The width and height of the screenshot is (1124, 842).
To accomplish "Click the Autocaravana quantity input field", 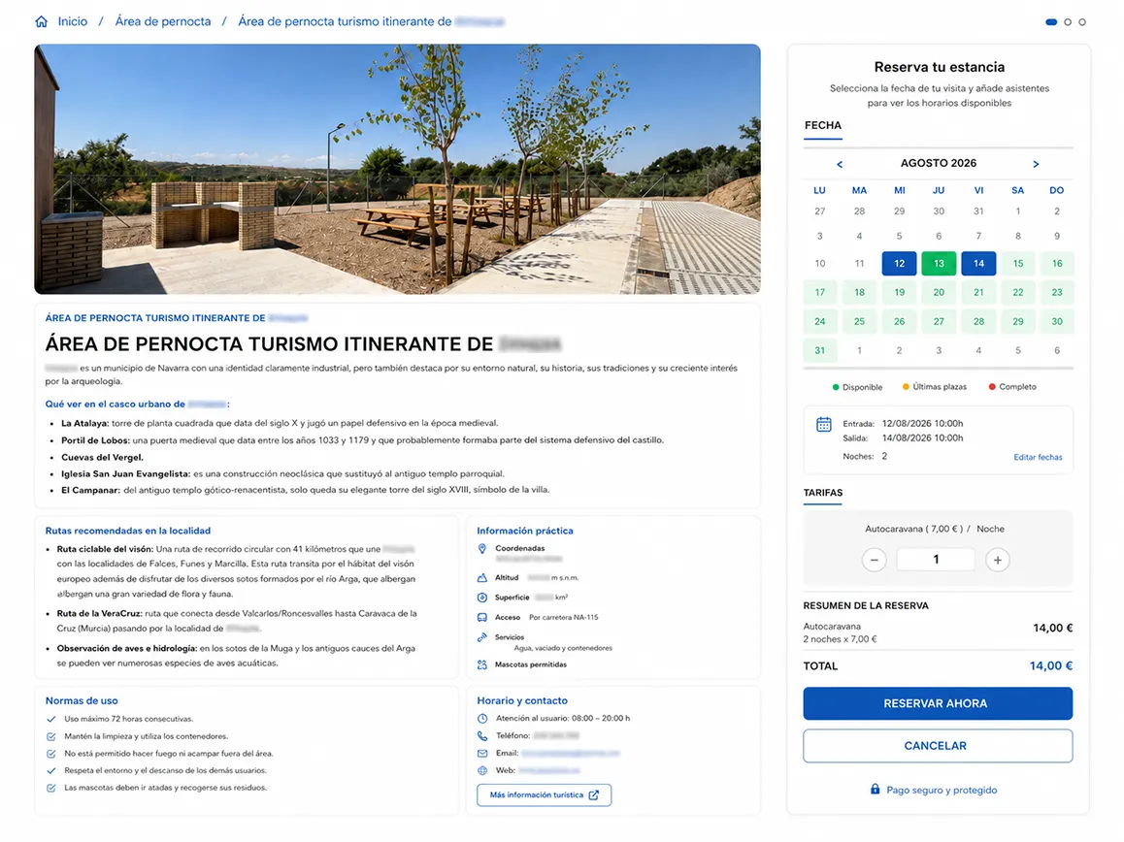I will 936,560.
